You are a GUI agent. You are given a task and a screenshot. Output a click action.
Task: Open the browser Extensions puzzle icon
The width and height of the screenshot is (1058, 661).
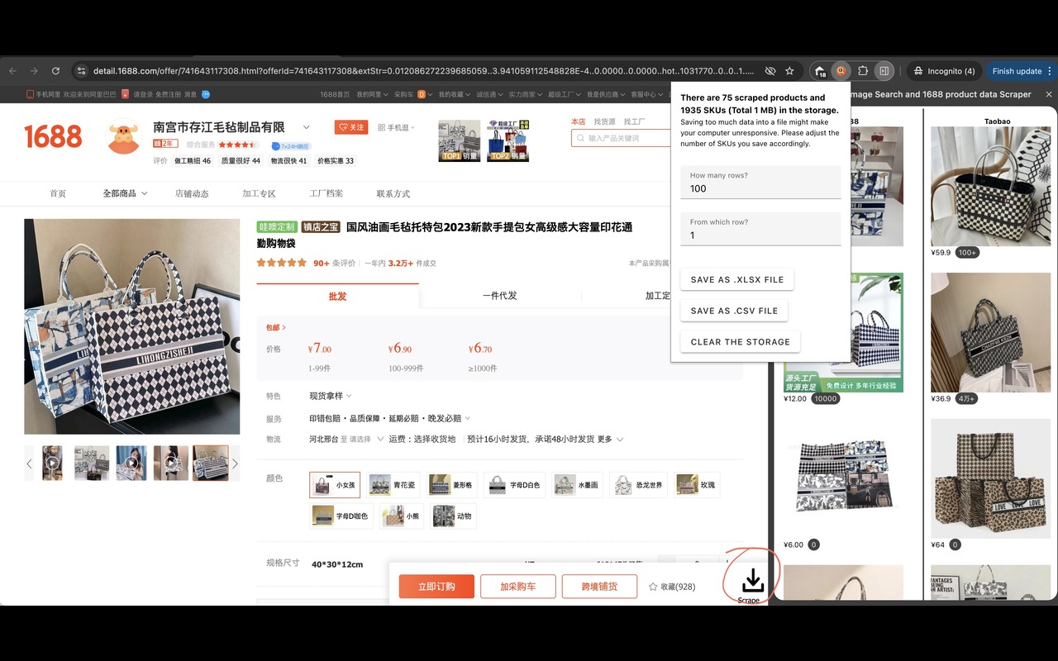pos(863,71)
